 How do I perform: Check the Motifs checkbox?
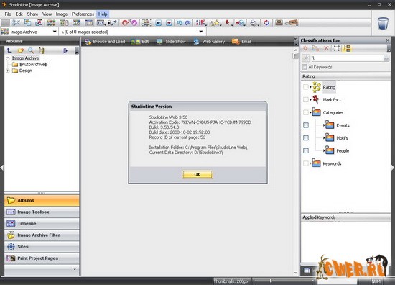[x=306, y=138]
